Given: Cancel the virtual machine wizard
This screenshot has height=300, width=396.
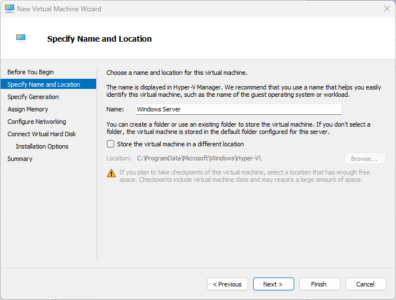Looking at the screenshot, I should [366, 284].
